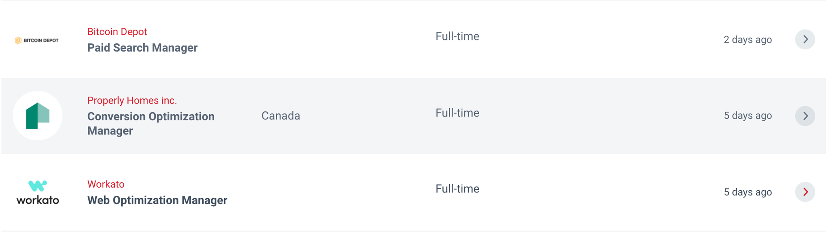Open the Properly Homes inc. company link
The width and height of the screenshot is (826, 232).
(132, 101)
